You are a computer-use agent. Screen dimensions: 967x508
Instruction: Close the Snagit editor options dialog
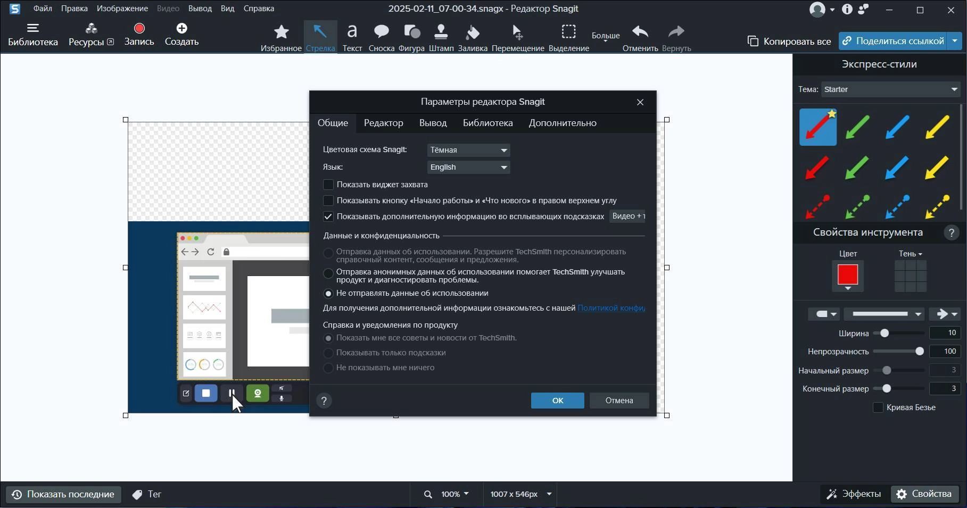click(x=640, y=102)
